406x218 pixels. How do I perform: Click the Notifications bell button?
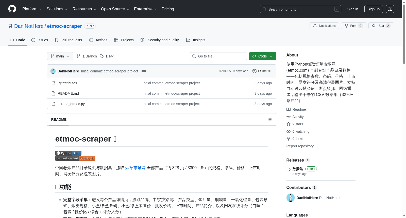[x=324, y=26]
